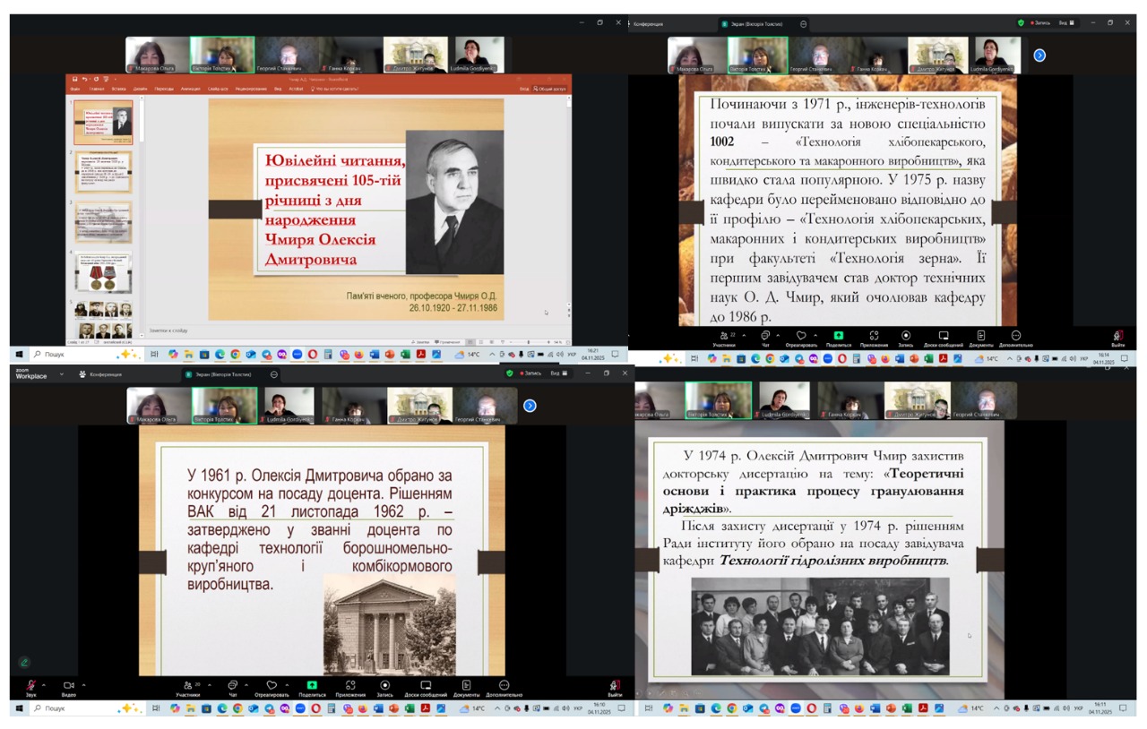Click the PowerPoint zoom slider in the status bar
Image resolution: width=1147 pixels, height=729 pixels.
click(529, 342)
